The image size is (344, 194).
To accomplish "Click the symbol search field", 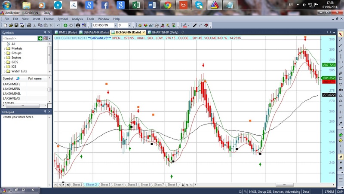I will point(20,38).
